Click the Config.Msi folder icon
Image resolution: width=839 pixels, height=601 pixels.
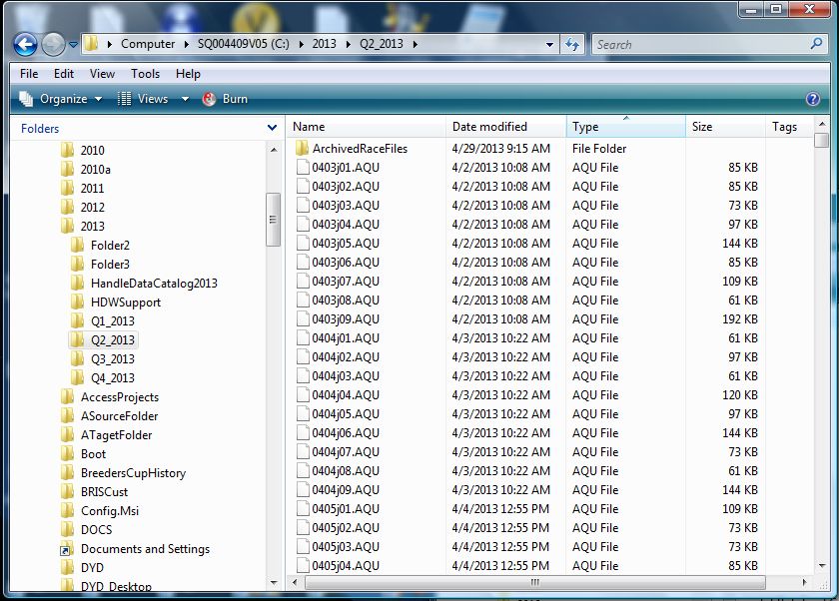68,510
